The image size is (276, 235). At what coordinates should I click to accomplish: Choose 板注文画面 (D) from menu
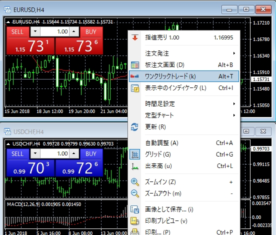click(184, 65)
